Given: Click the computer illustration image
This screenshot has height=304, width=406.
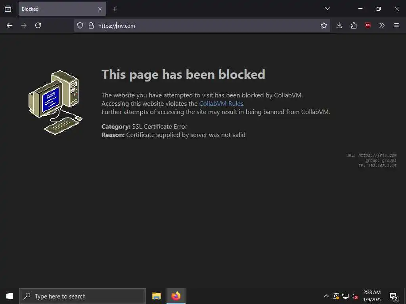Looking at the screenshot, I should 55,103.
